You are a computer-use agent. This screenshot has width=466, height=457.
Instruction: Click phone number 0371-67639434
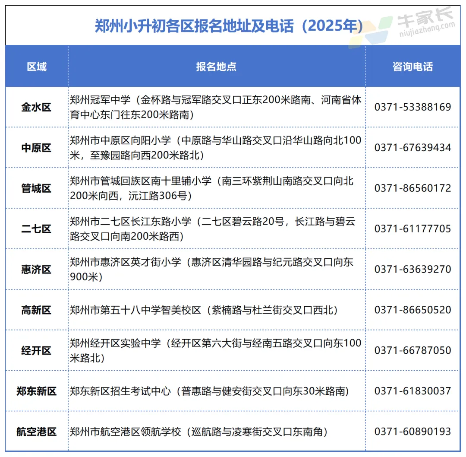pyautogui.click(x=413, y=148)
